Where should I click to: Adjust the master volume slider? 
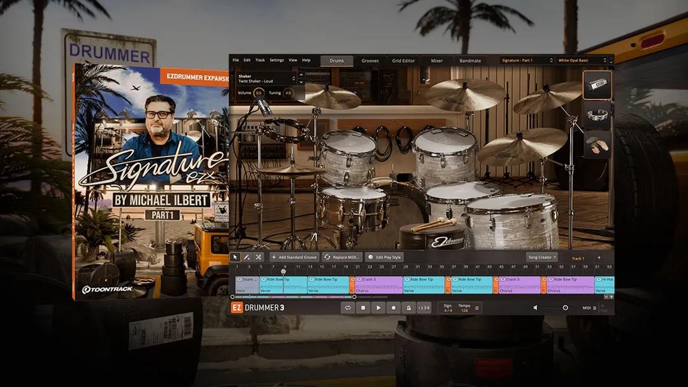pos(564,307)
